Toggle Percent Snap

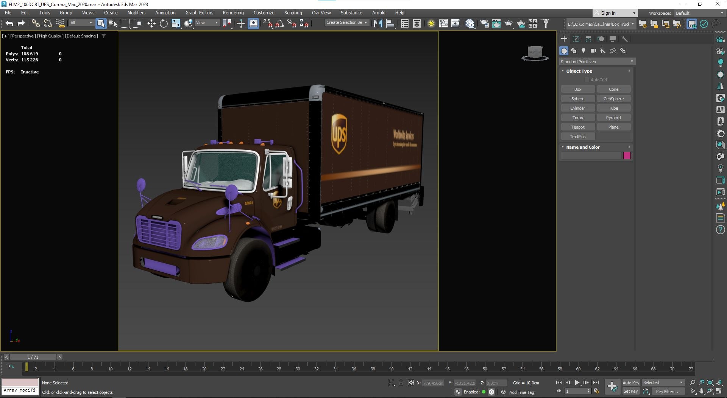[292, 23]
